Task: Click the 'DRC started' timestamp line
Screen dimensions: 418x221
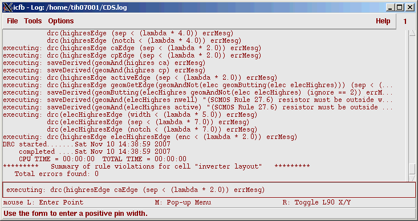Action: point(87,144)
